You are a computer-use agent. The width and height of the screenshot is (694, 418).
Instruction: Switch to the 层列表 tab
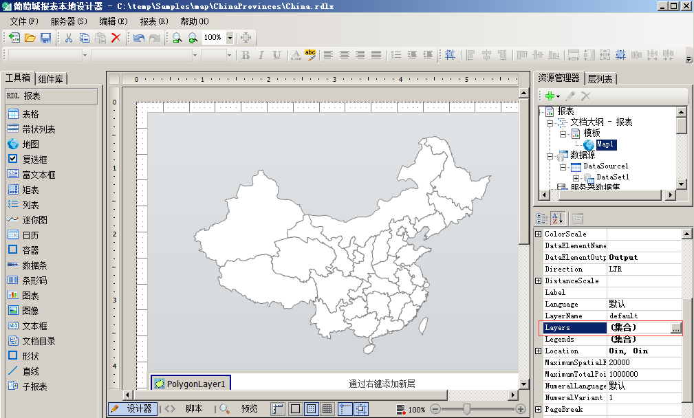600,79
